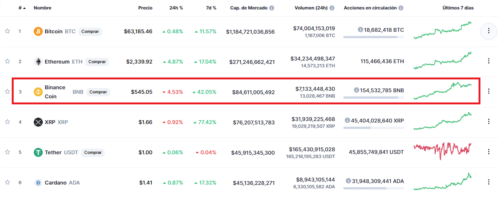Open the three-dot menu for Tether
This screenshot has width=499, height=197.
pyautogui.click(x=489, y=152)
